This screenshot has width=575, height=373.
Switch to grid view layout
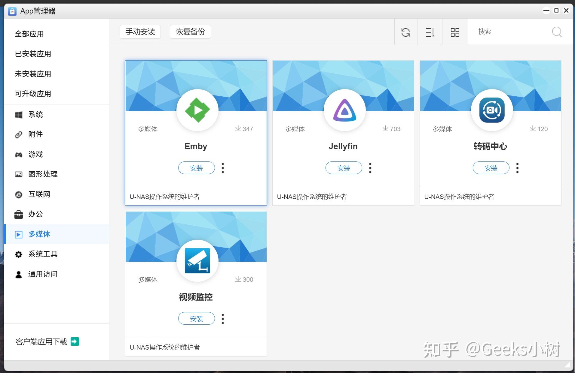coord(455,32)
